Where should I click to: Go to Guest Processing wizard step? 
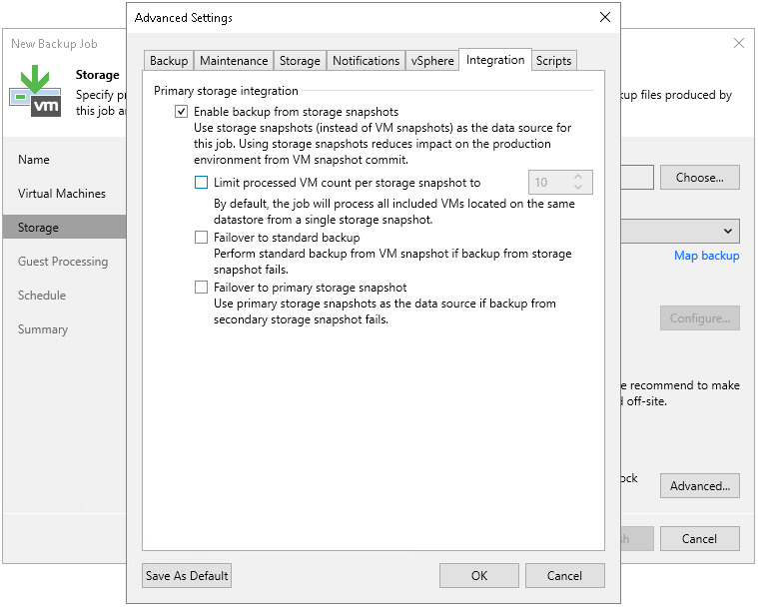coord(63,262)
